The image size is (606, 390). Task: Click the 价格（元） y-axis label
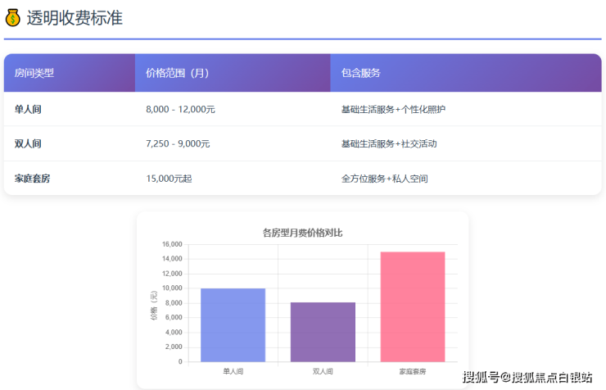coord(153,304)
